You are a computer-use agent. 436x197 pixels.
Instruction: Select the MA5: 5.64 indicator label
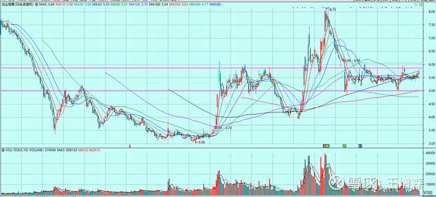47,4
